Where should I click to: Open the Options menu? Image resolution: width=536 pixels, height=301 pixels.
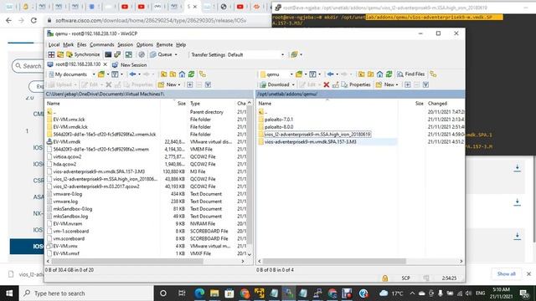tap(145, 44)
